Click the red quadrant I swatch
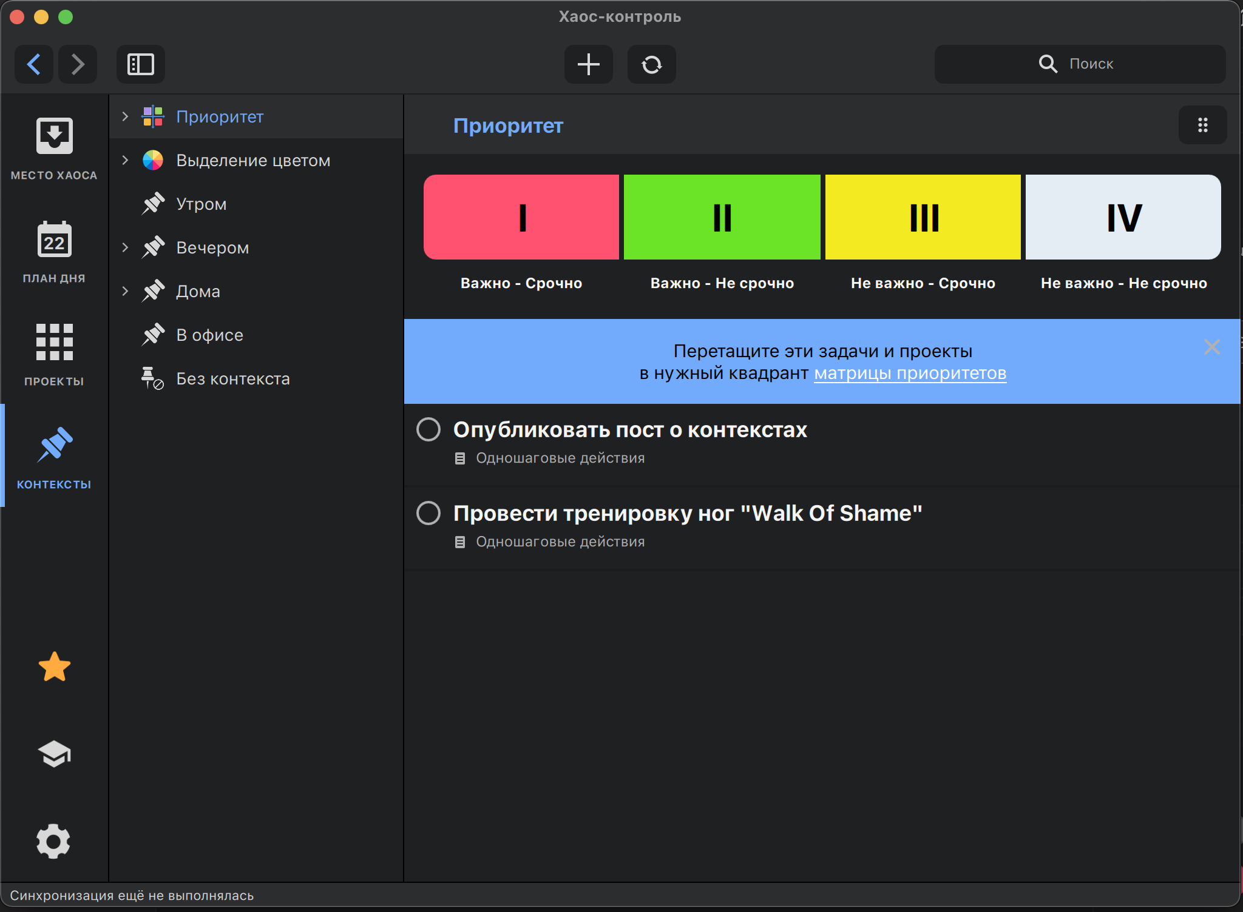The height and width of the screenshot is (912, 1243). coord(521,217)
